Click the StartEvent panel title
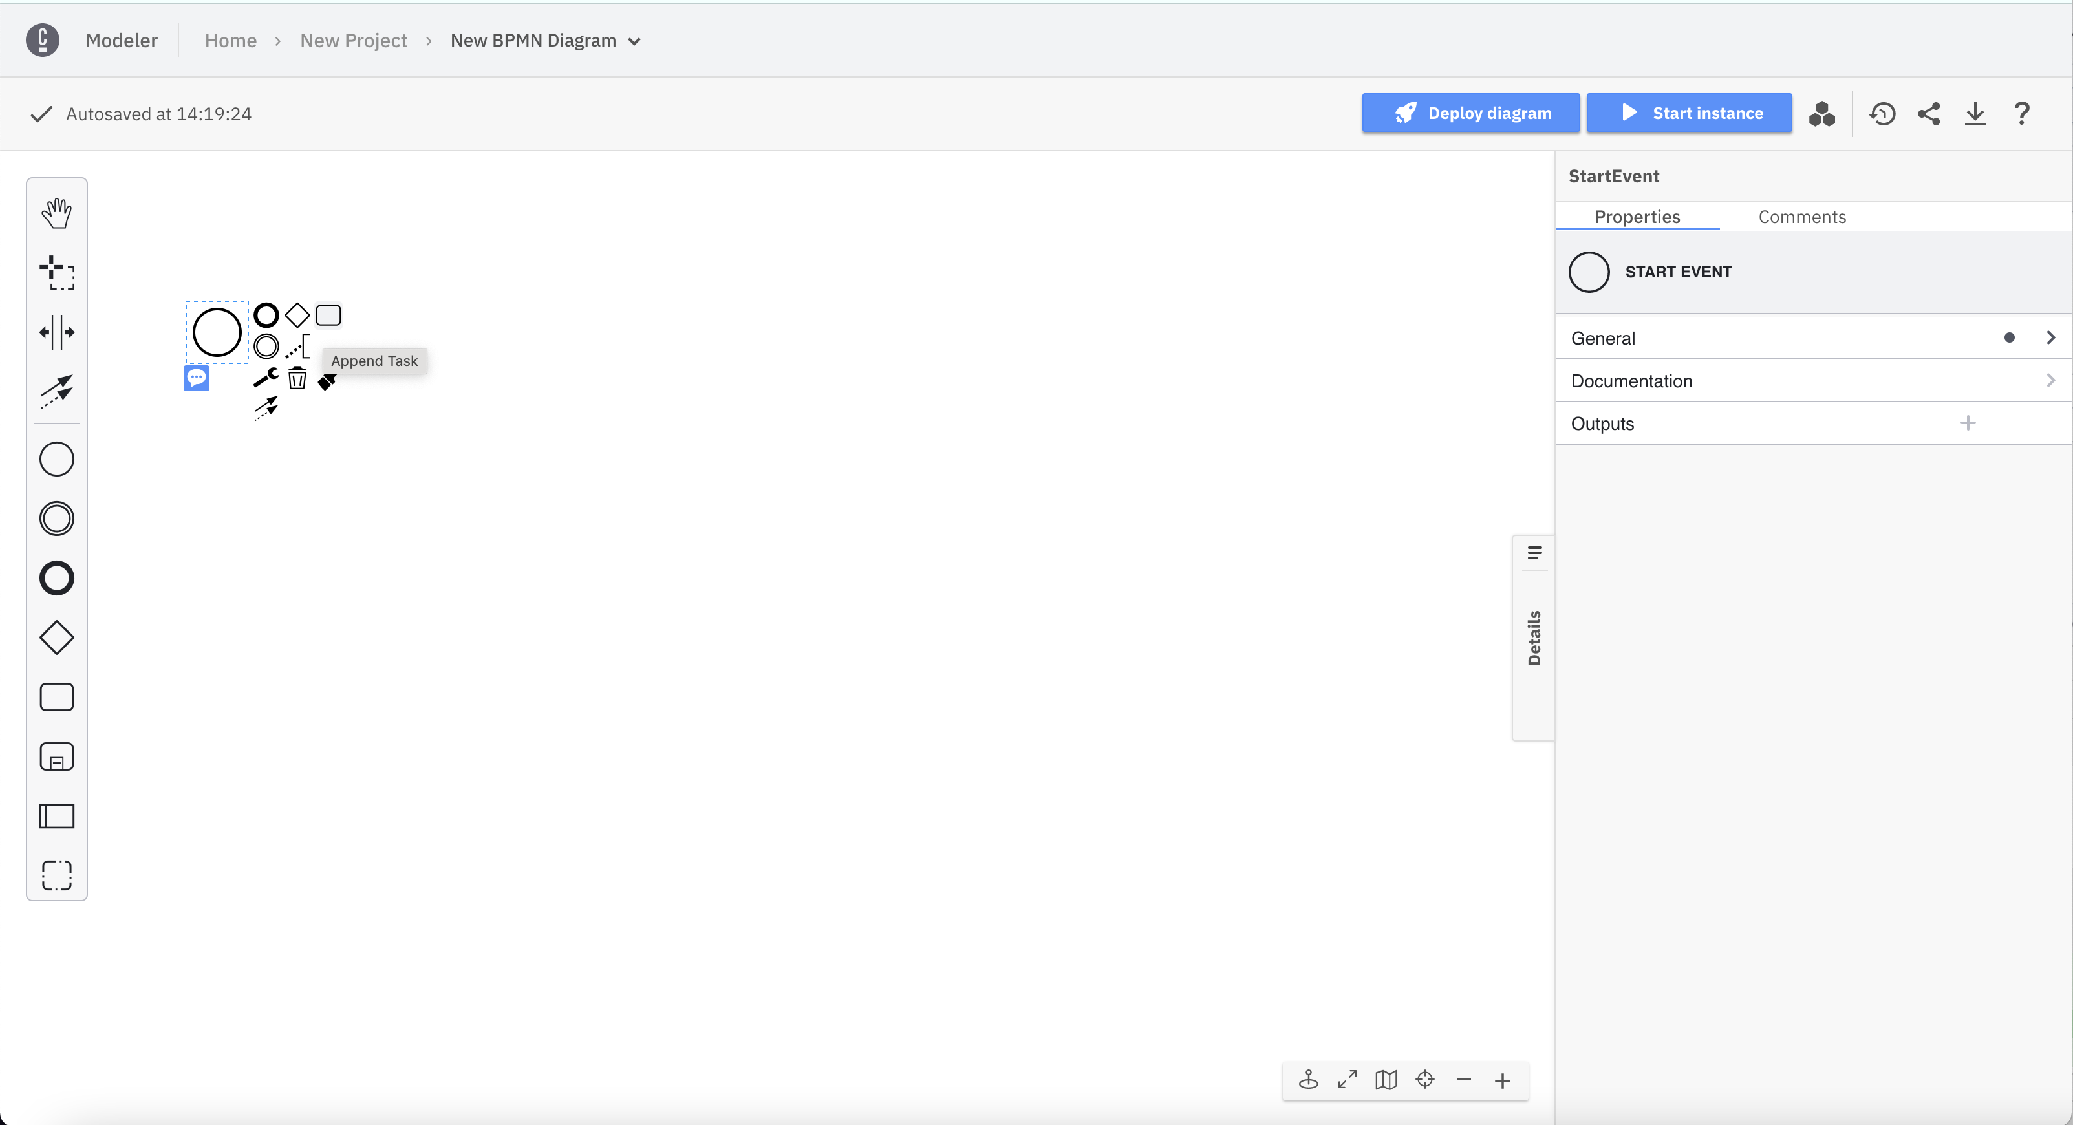Image resolution: width=2073 pixels, height=1125 pixels. [1613, 175]
